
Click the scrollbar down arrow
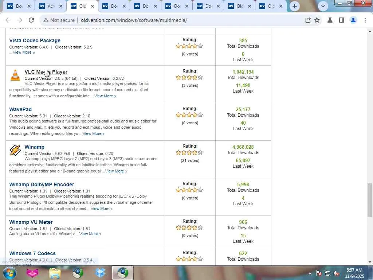370,262
